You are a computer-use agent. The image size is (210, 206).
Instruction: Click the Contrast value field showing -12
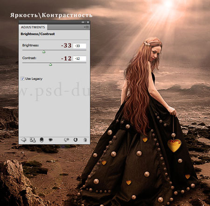79,58
